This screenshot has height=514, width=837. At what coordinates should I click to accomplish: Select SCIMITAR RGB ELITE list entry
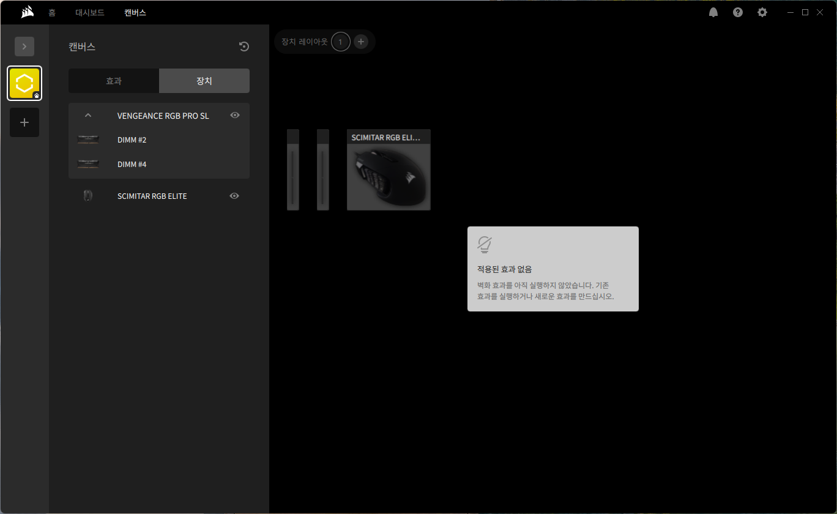[x=159, y=196]
